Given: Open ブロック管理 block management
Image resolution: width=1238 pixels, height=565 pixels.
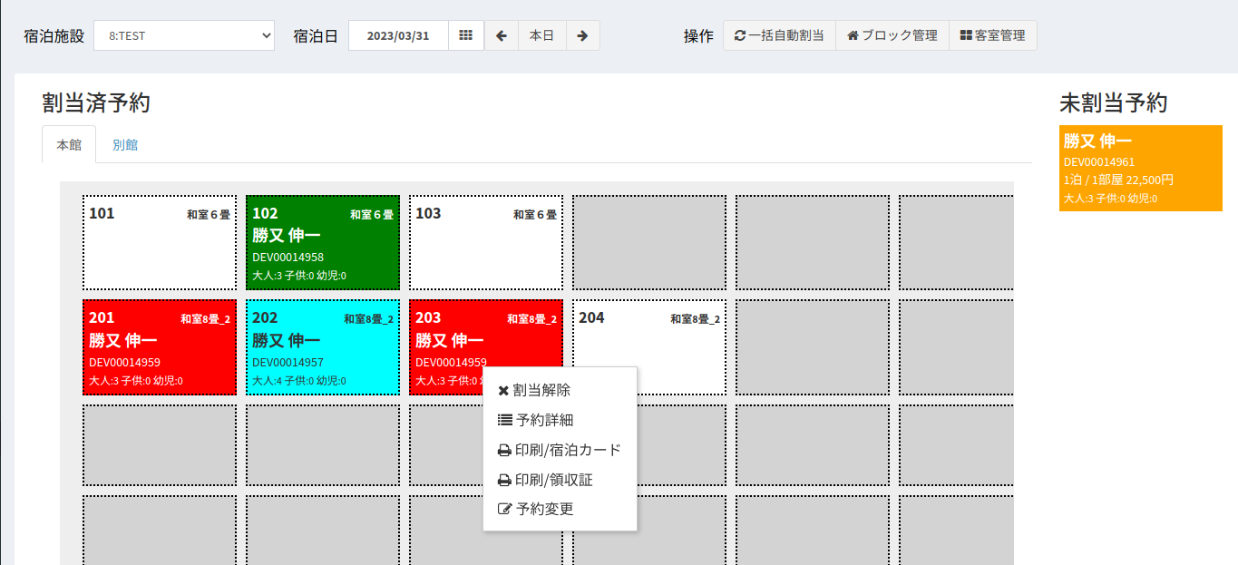Looking at the screenshot, I should point(892,35).
